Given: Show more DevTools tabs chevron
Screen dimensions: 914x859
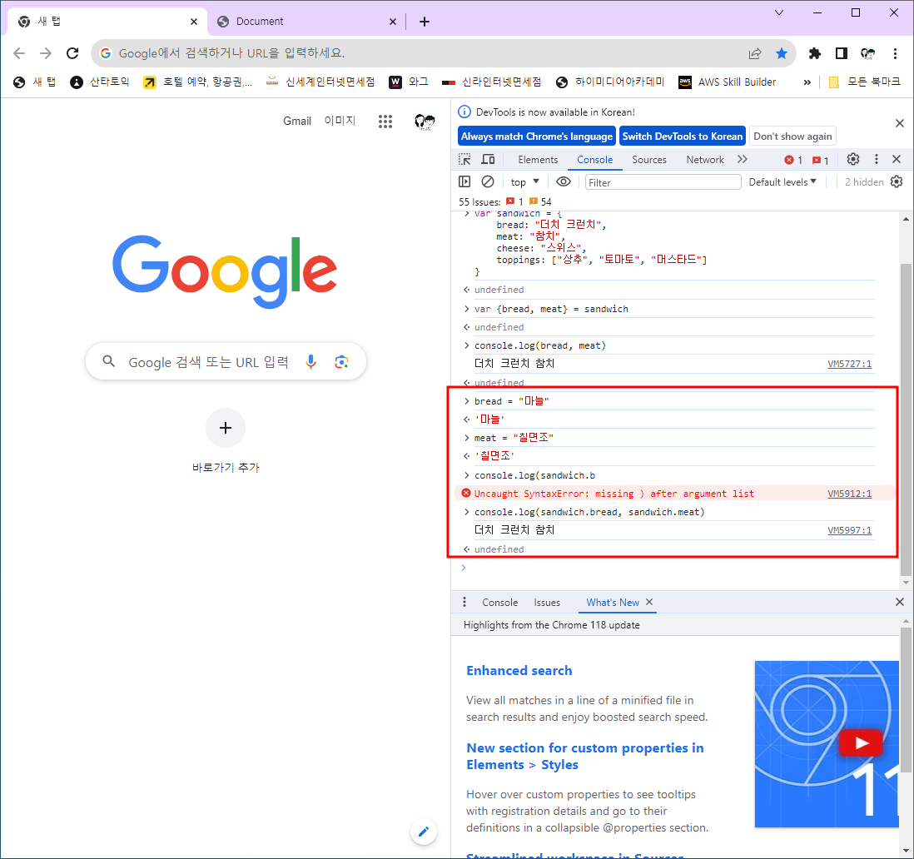Looking at the screenshot, I should tap(742, 159).
